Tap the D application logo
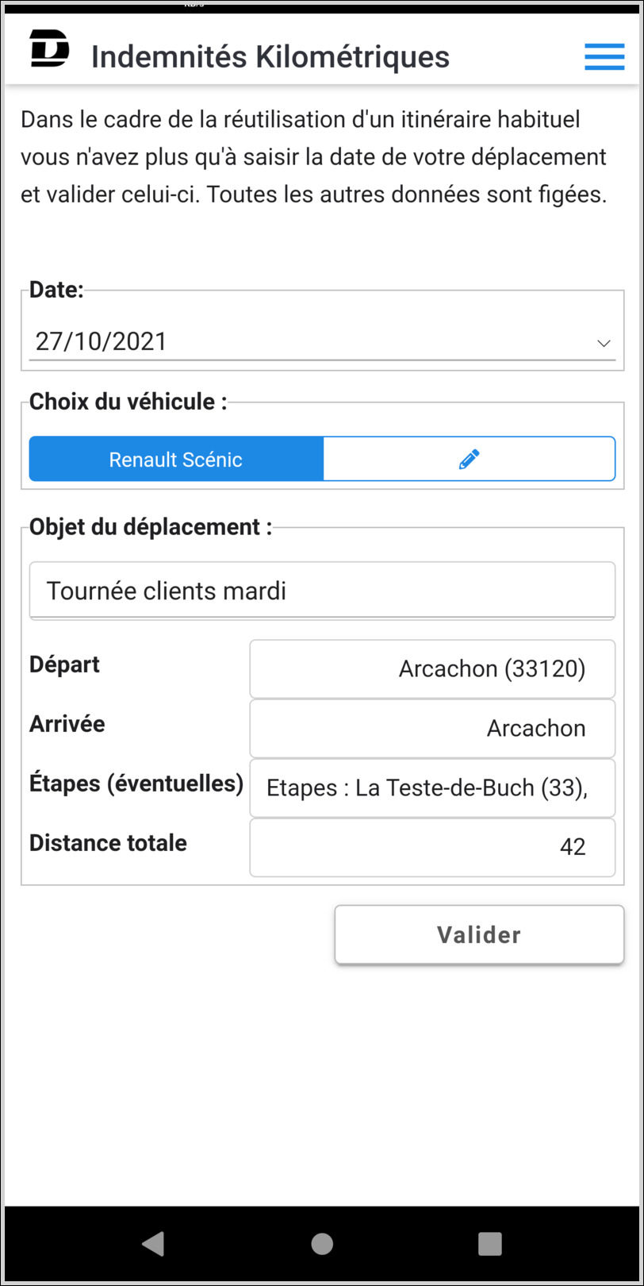The height and width of the screenshot is (1286, 644). 49,49
